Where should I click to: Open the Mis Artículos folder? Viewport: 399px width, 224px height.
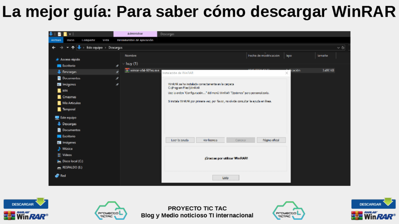(71, 103)
